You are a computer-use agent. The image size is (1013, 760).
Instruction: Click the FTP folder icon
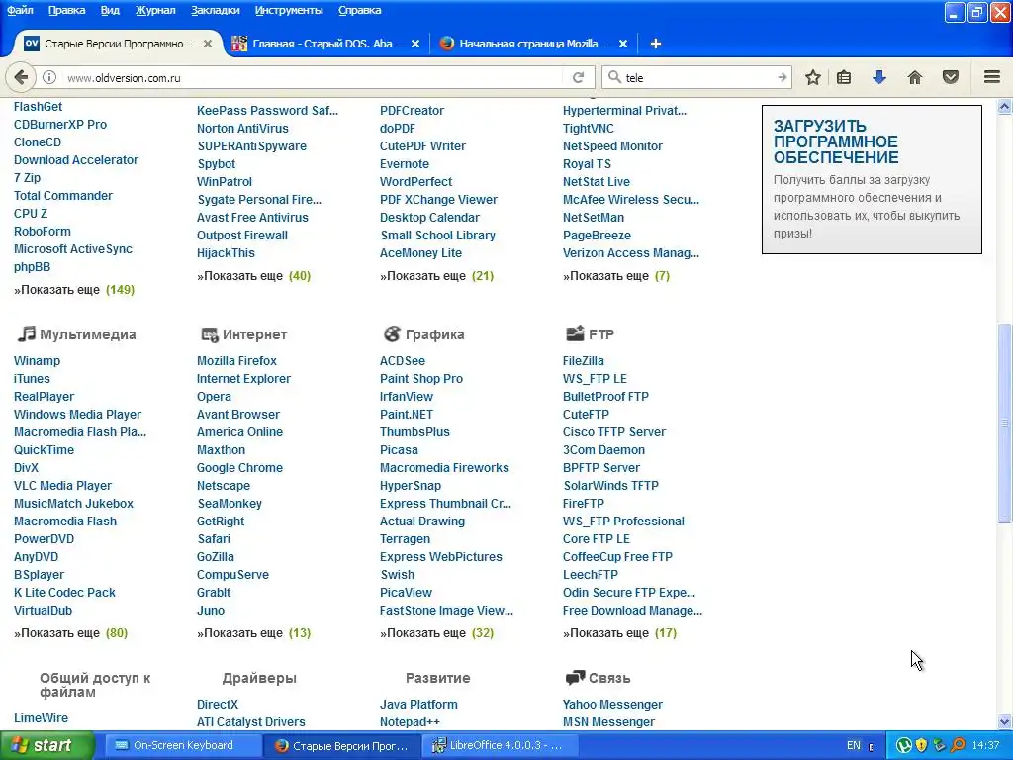[x=575, y=333]
